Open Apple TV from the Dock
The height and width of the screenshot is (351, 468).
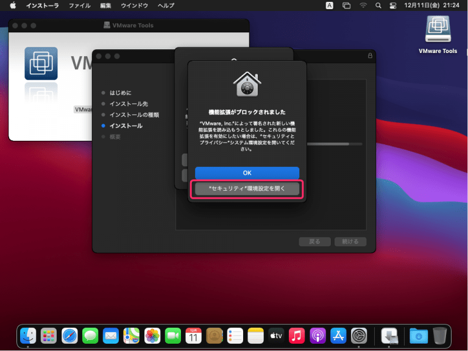point(276,336)
